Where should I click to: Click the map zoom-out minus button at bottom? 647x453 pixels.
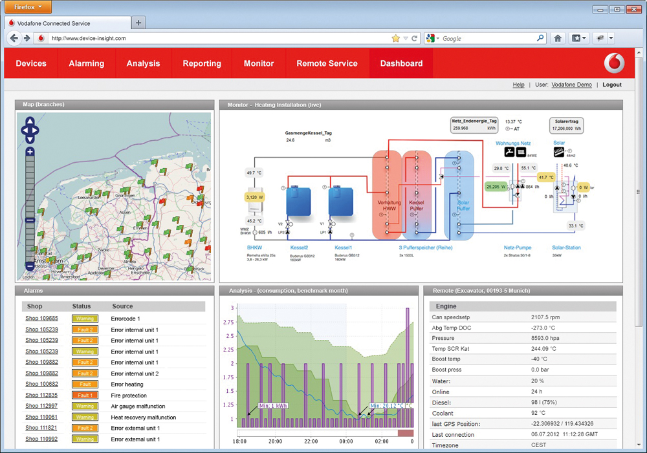pyautogui.click(x=30, y=266)
